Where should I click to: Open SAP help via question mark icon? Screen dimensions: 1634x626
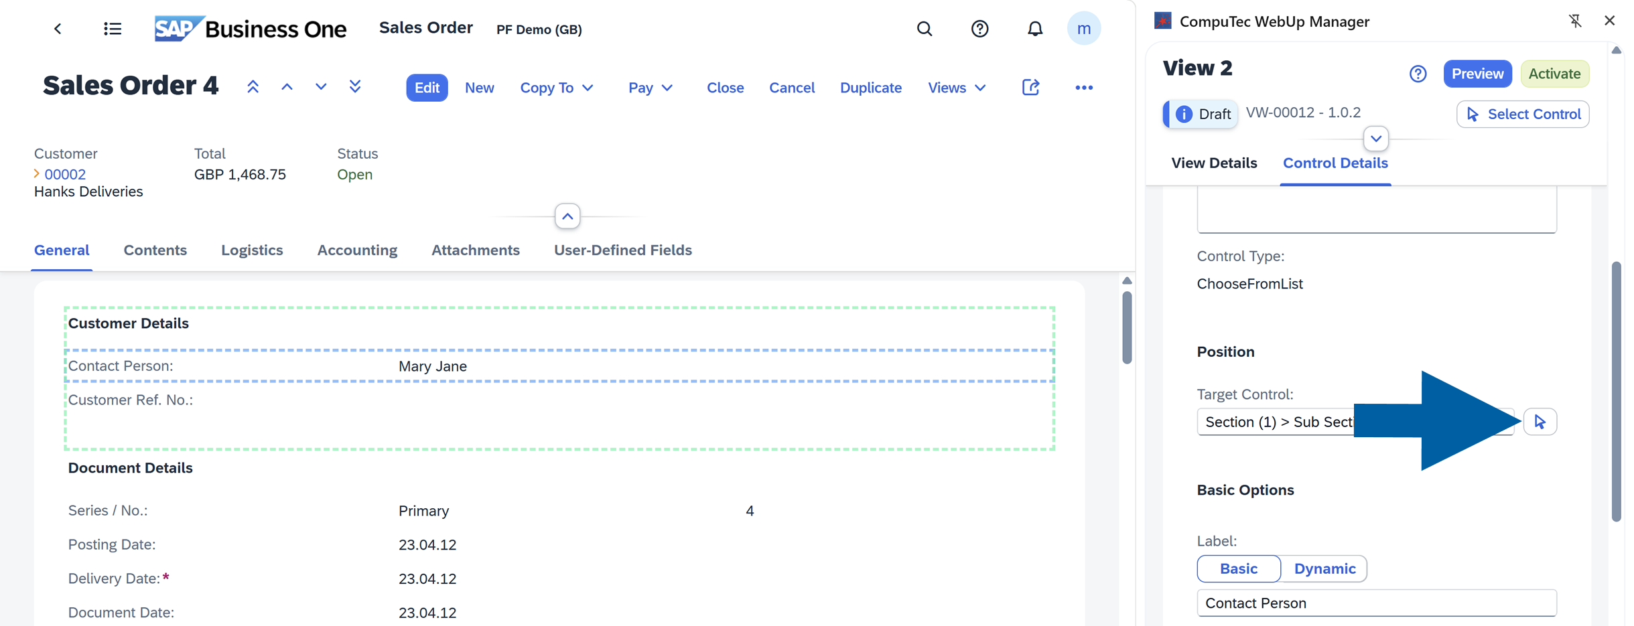pyautogui.click(x=979, y=28)
